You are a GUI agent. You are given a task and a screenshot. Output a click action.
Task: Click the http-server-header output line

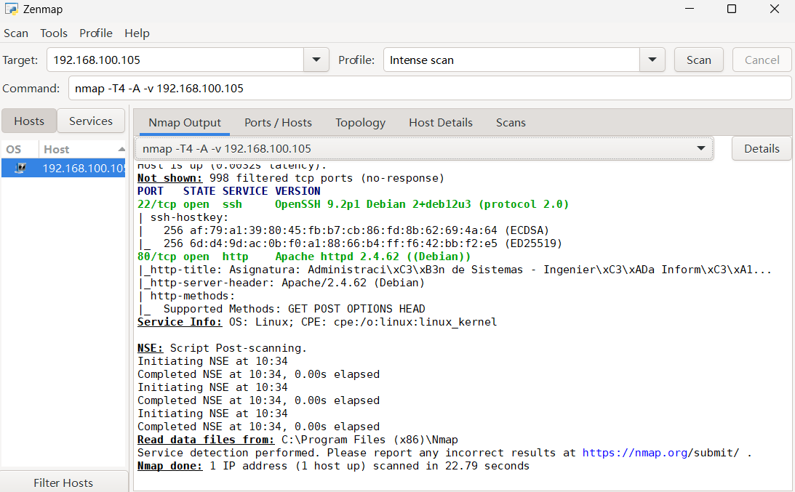click(x=281, y=283)
